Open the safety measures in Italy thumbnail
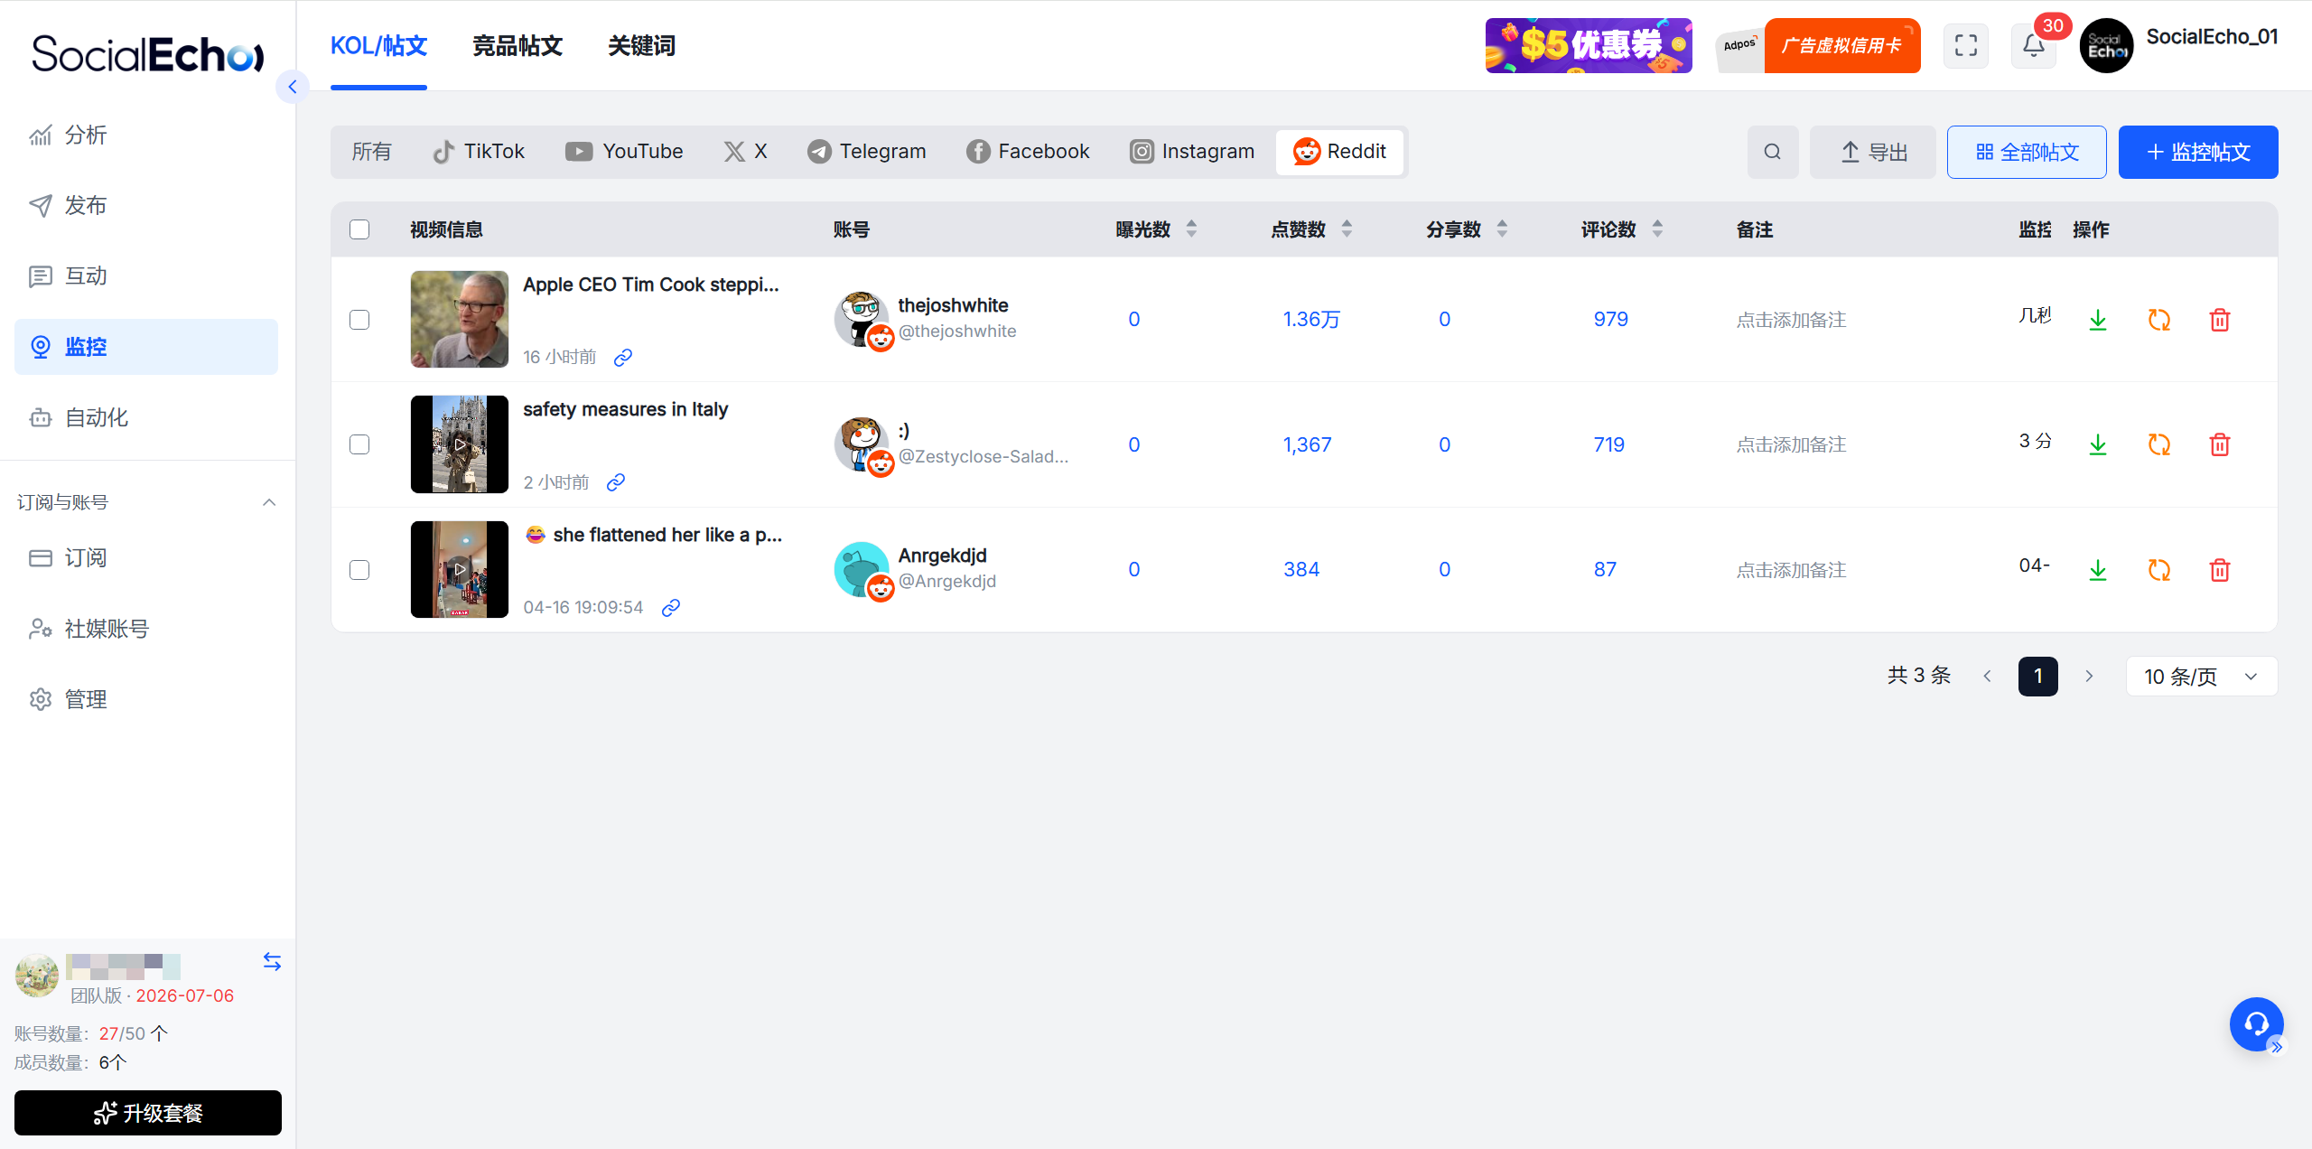 pyautogui.click(x=459, y=444)
